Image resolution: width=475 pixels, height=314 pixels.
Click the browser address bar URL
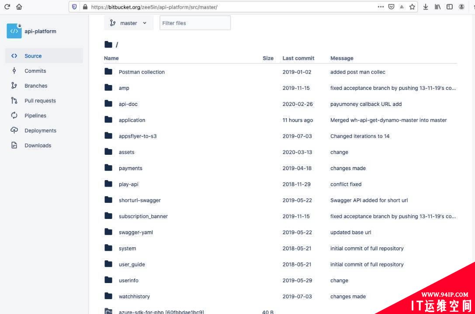click(154, 7)
